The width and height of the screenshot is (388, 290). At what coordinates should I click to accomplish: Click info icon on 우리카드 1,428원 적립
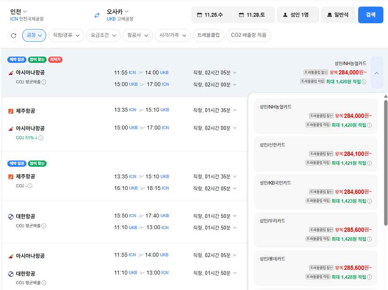369,239
